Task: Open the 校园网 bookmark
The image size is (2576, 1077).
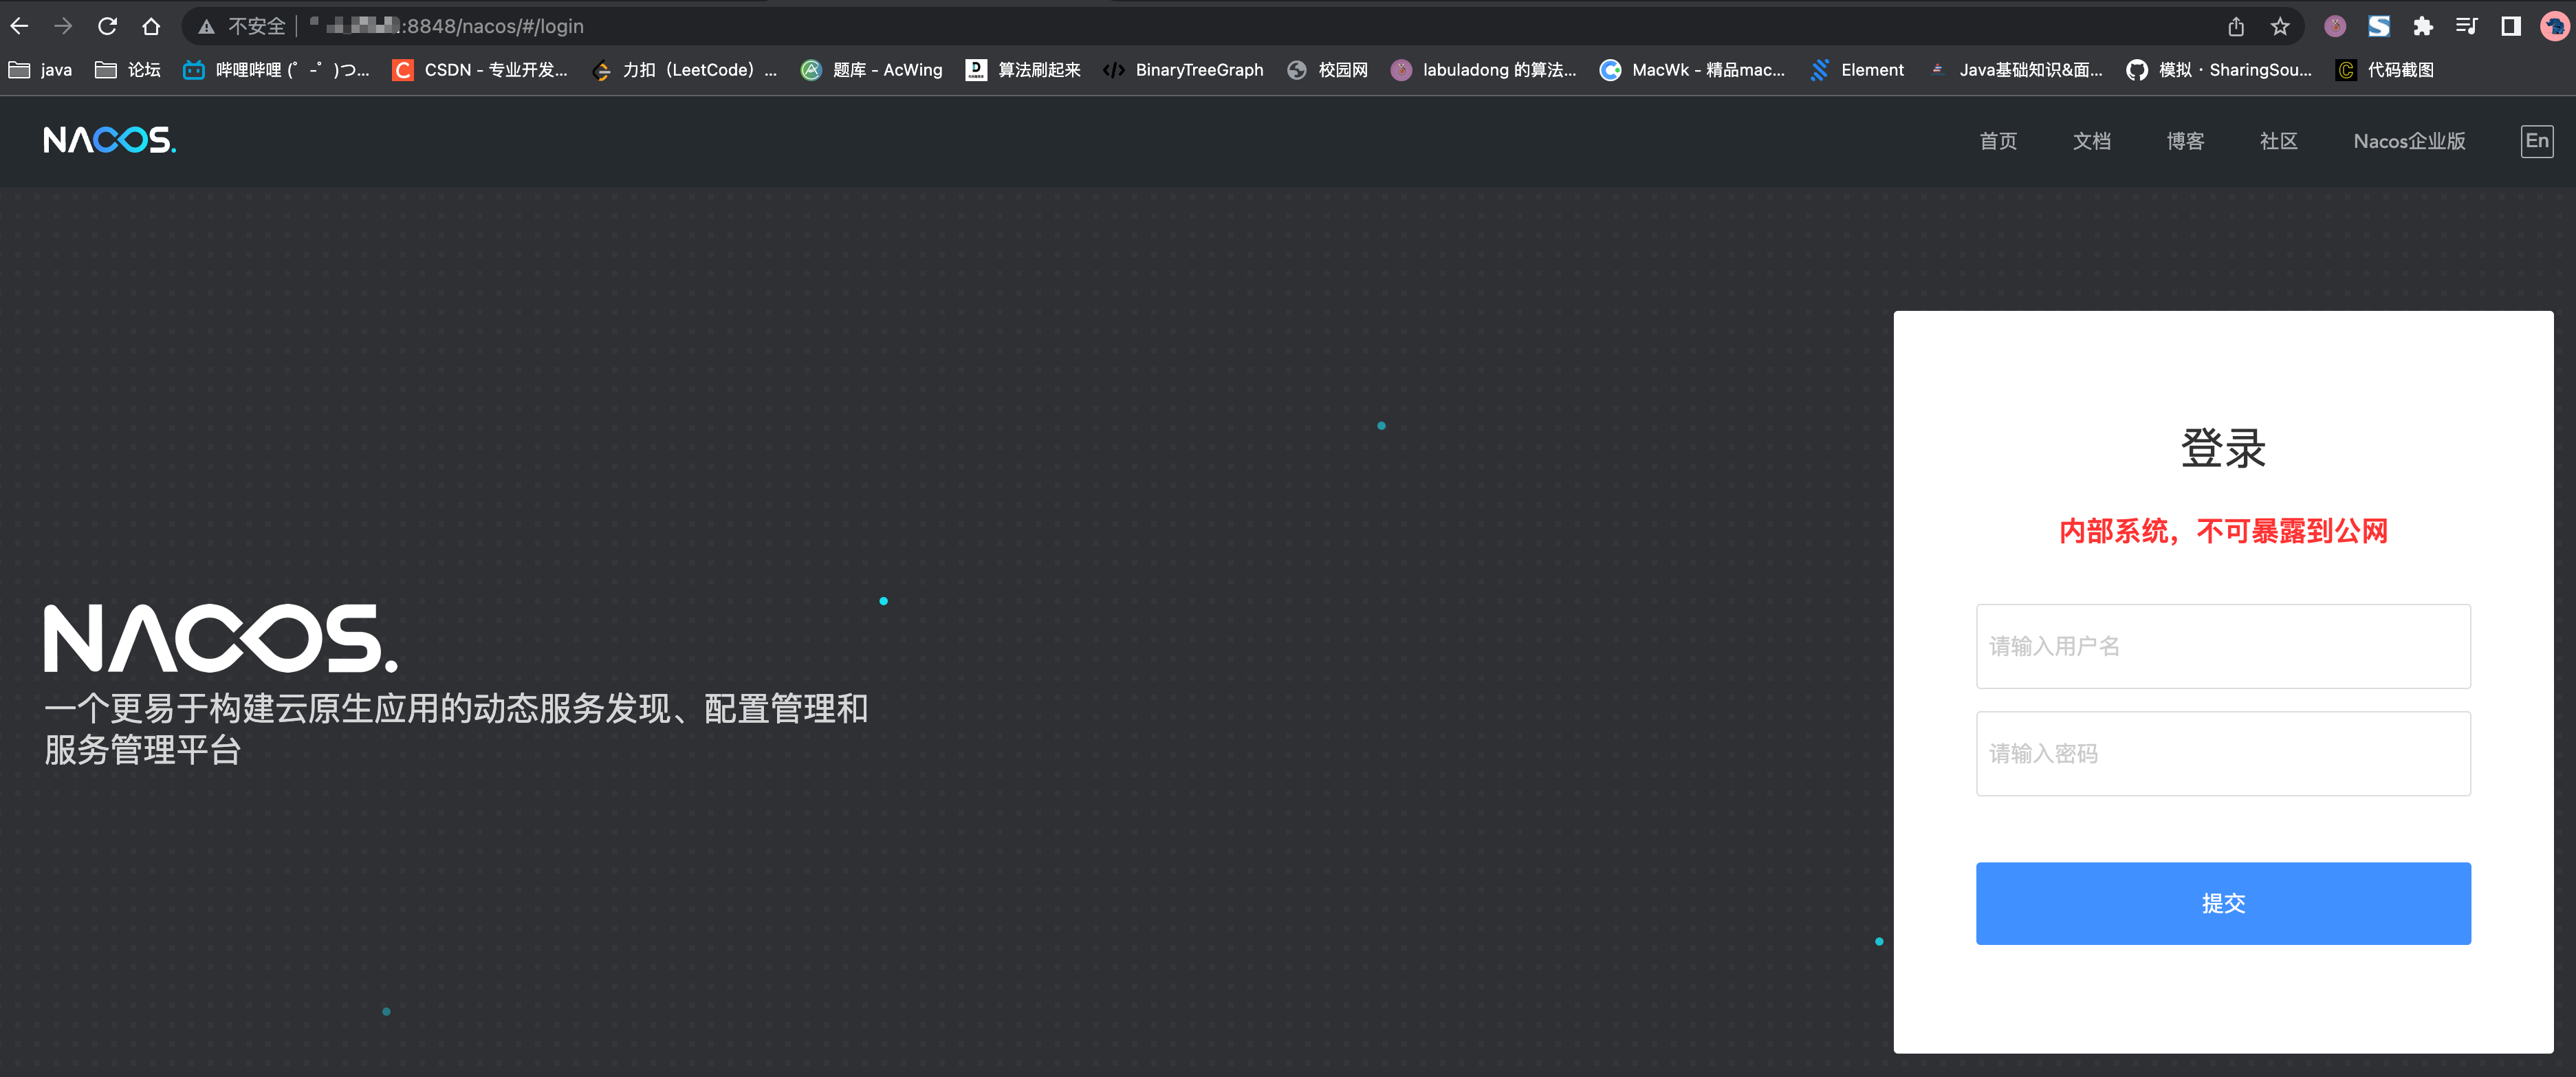Action: pos(1327,70)
